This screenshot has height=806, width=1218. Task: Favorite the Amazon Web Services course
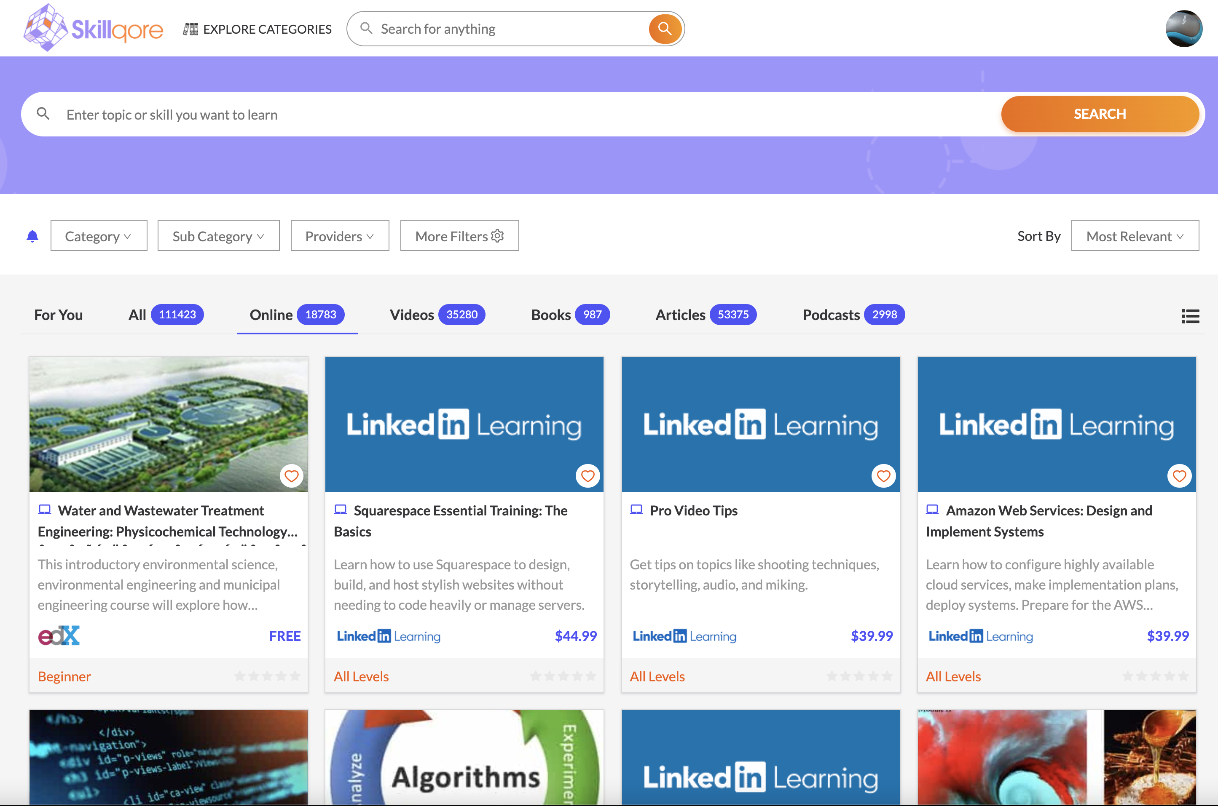(1179, 476)
